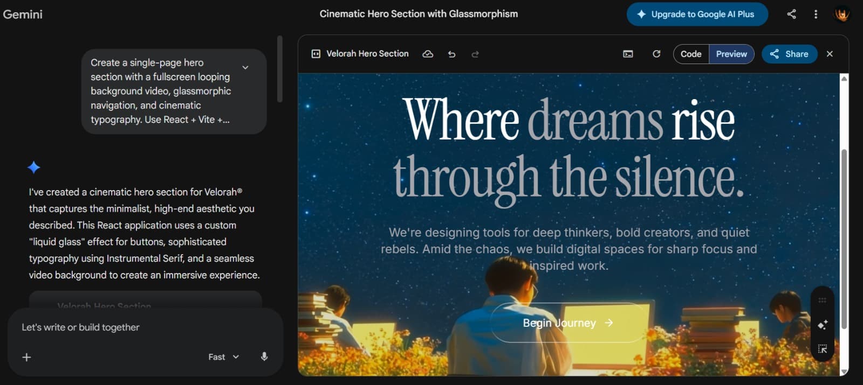The width and height of the screenshot is (863, 385).
Task: Click Begin Journey button in preview
Action: [568, 323]
